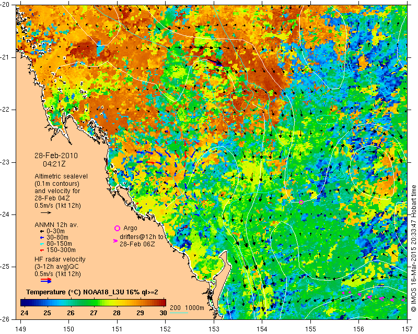This screenshot has height=334, width=418.
Task: Click the longitude axis label 152
Action: pyautogui.click(x=166, y=329)
